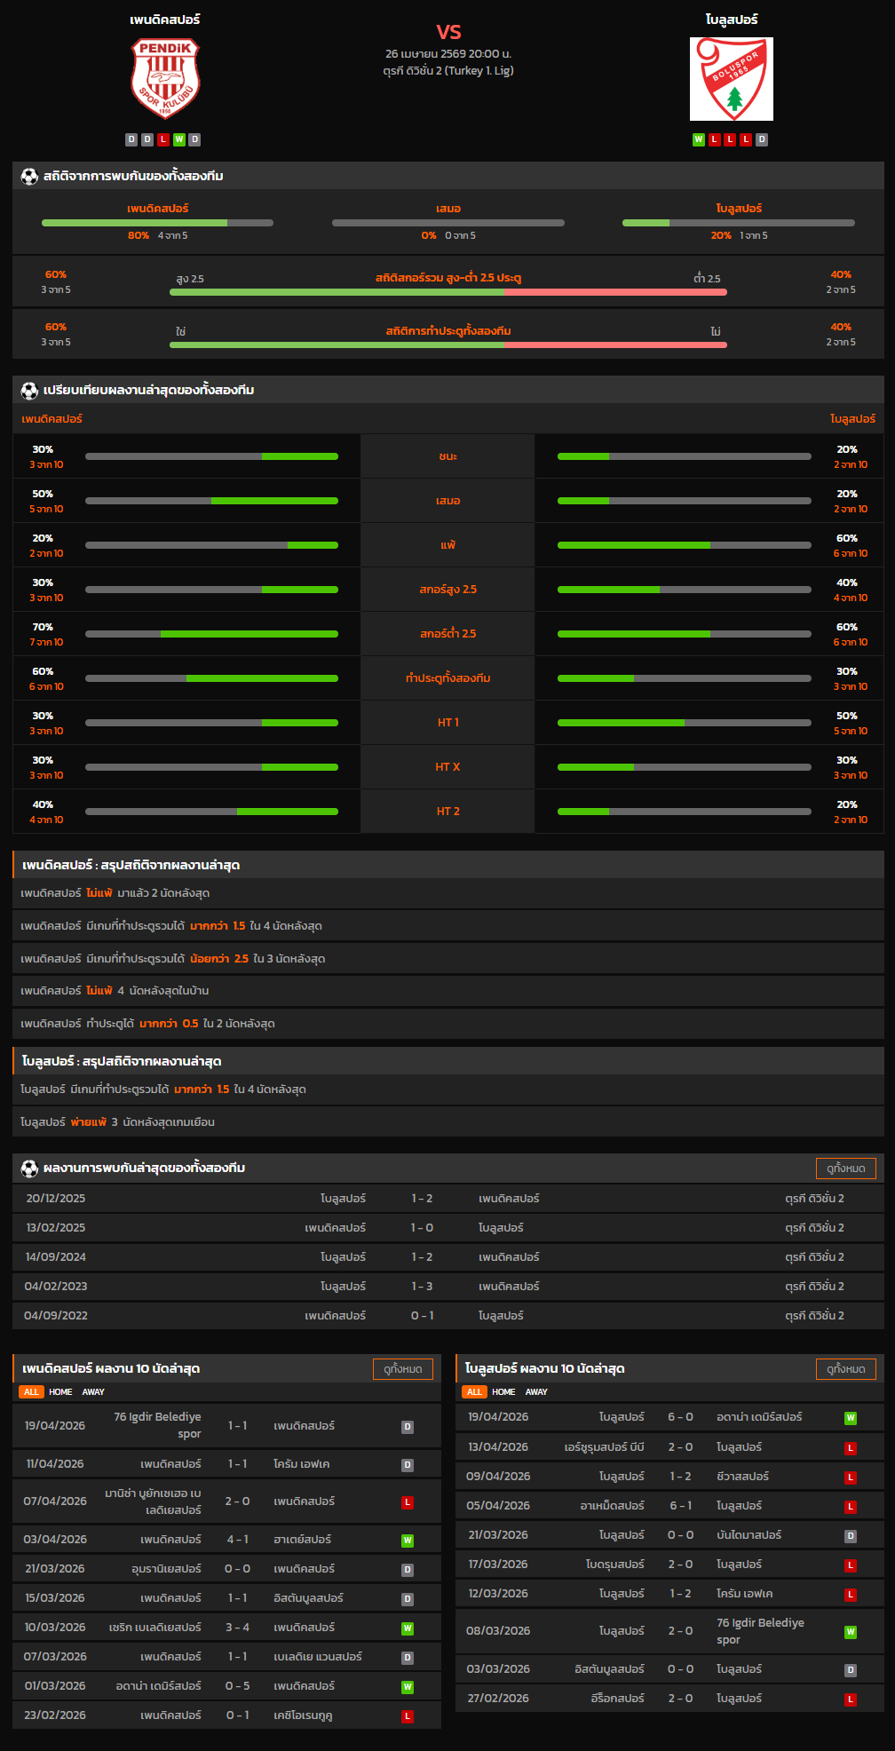Click W result badge for 19/04/2026 Boluspor match
This screenshot has height=1751, width=895.
tap(850, 1418)
